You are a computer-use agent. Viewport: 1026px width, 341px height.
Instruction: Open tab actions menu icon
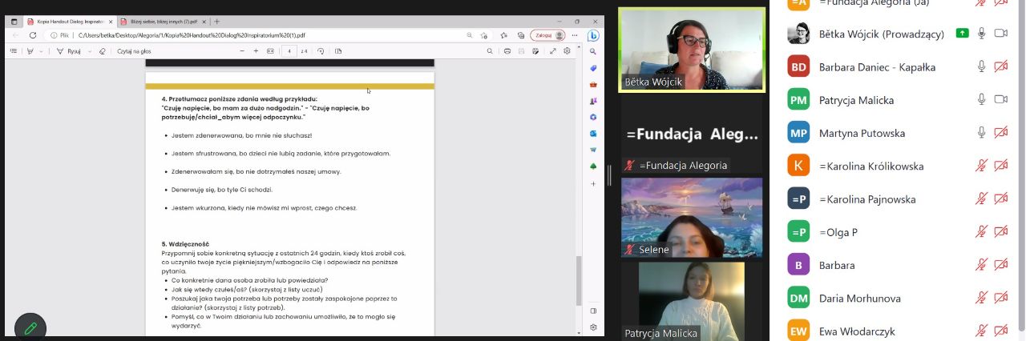(x=14, y=22)
